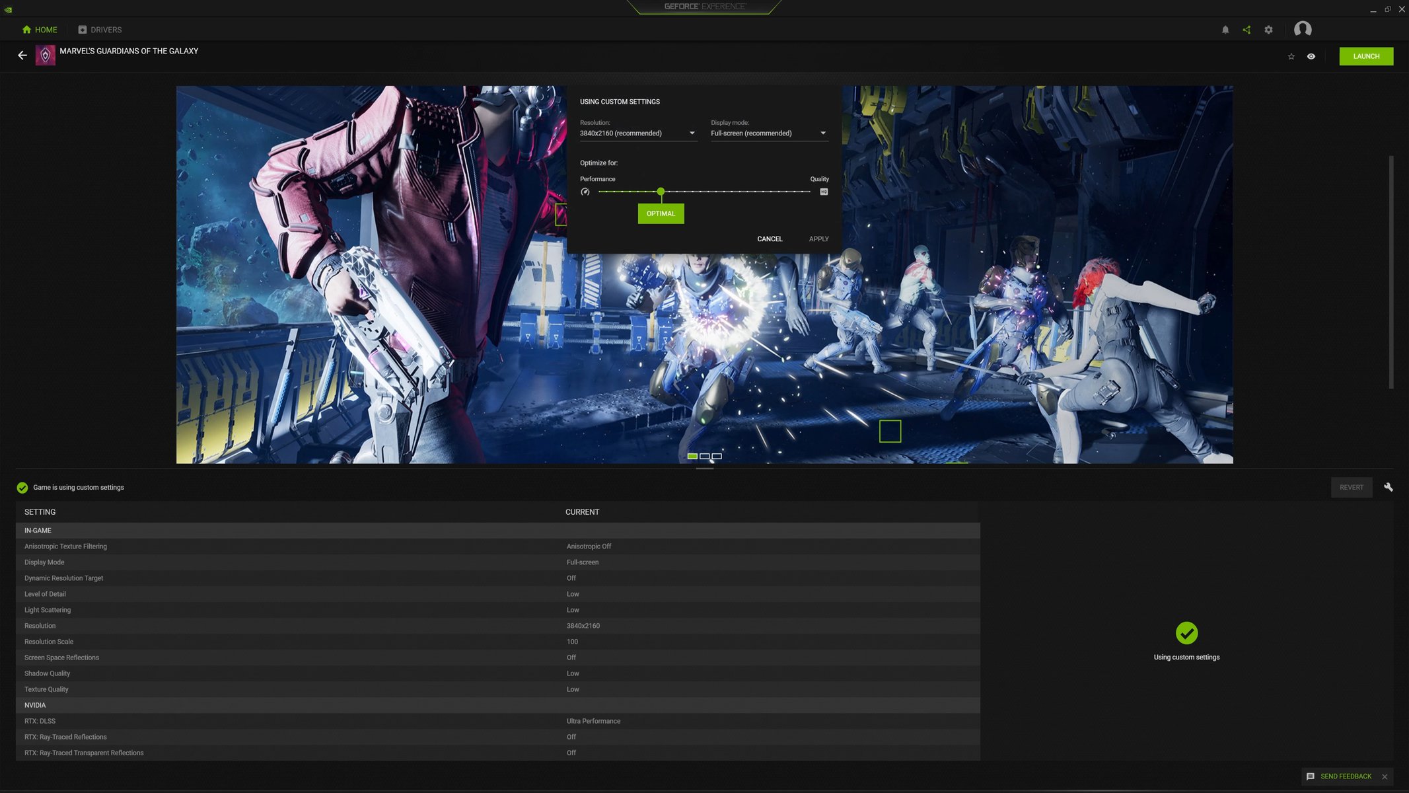Open GeForce Experience settings gear
The height and width of the screenshot is (793, 1409).
pos(1268,29)
